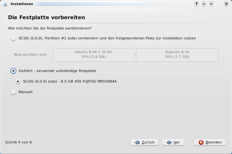Select the shrink Partition #1 (sda) option
Viewport: 232px width, 154px height.
(13, 38)
